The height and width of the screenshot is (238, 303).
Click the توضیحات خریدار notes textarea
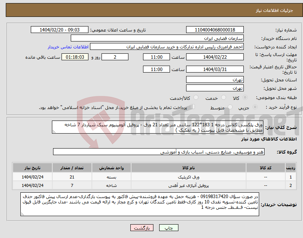140,204
